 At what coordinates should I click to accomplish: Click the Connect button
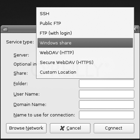click(x=114, y=128)
